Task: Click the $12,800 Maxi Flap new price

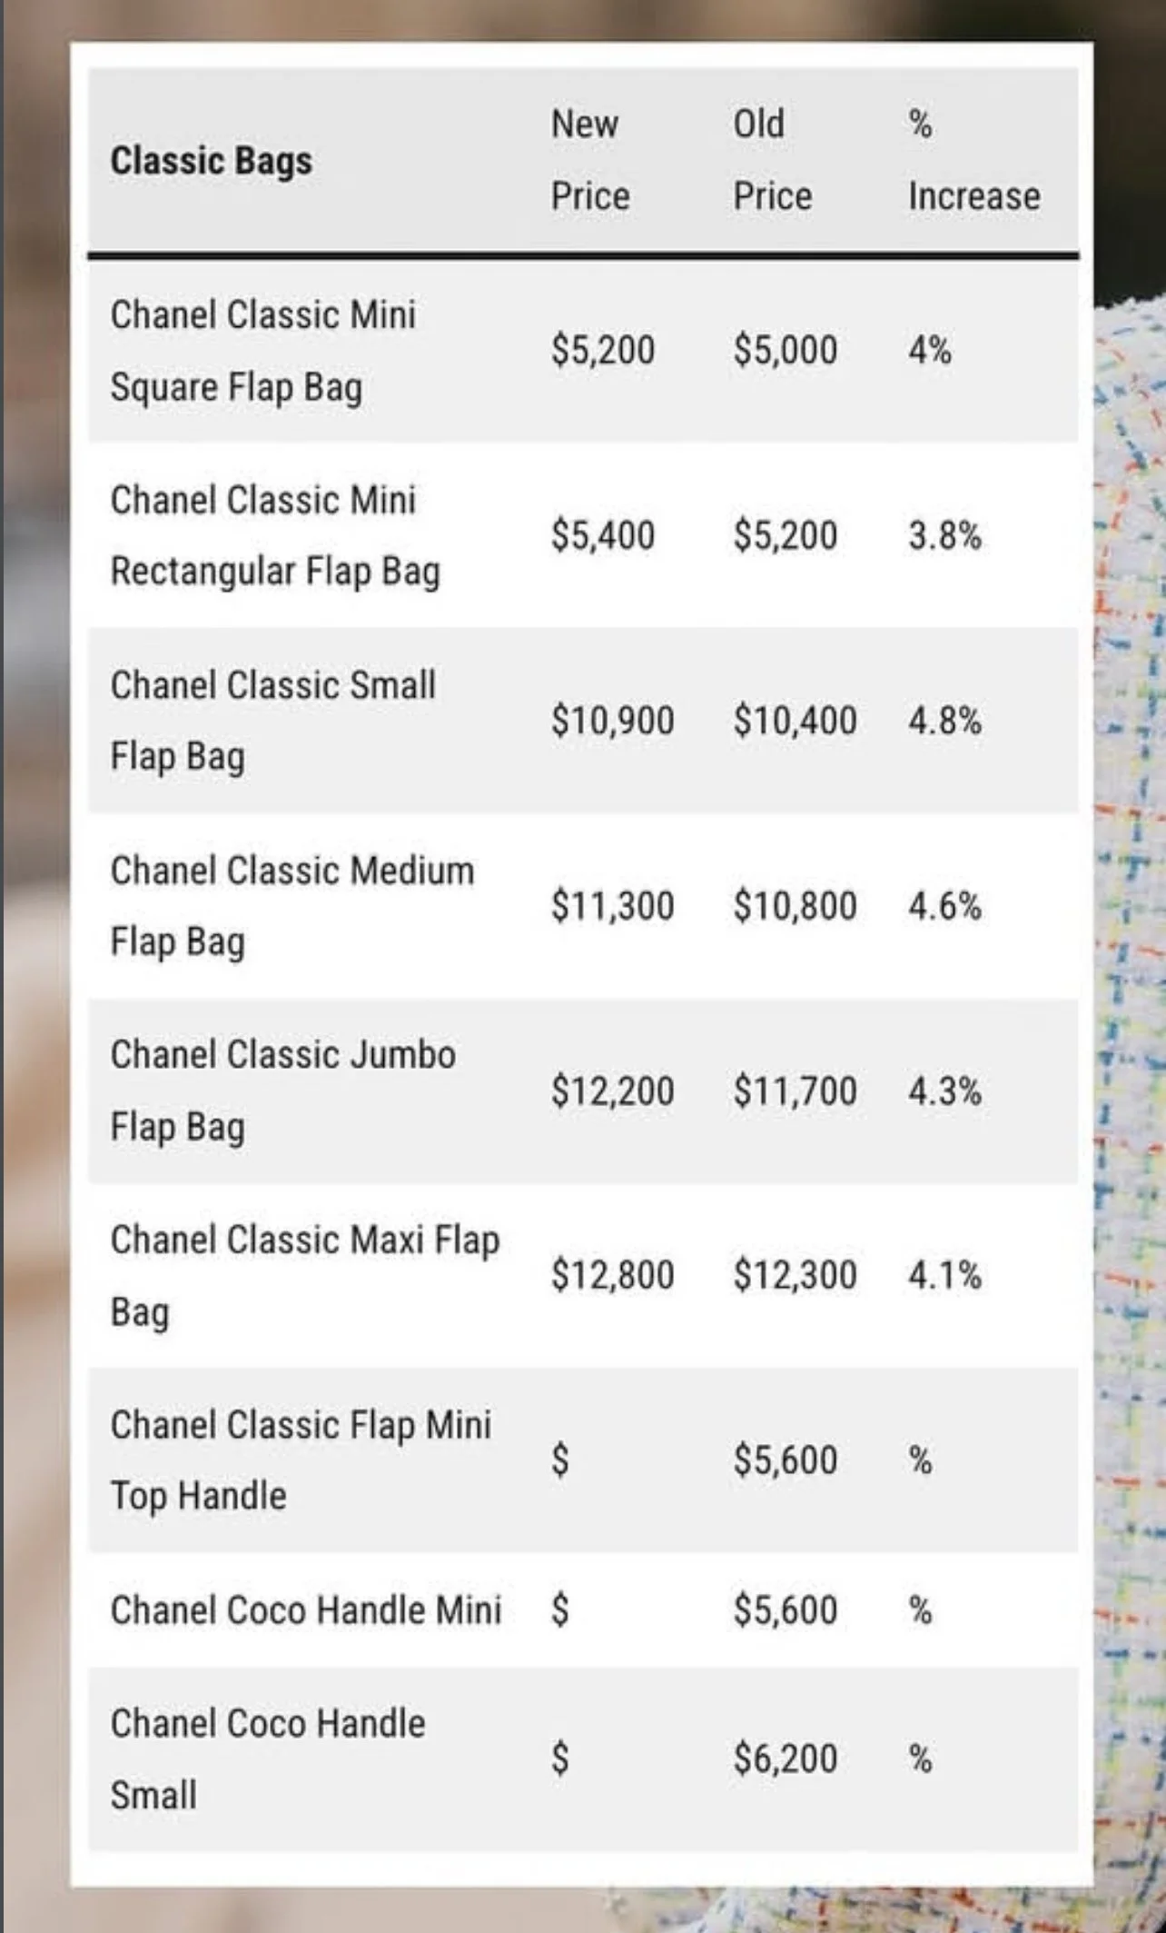Action: tap(613, 1275)
